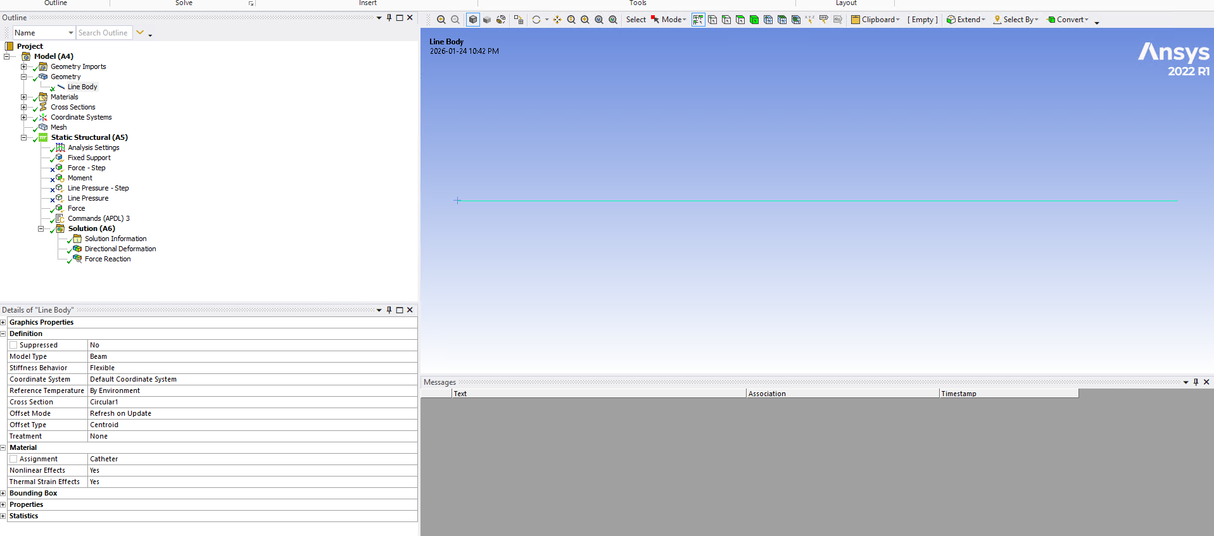Open the Convert dropdown
The image size is (1214, 536).
[x=1068, y=20]
